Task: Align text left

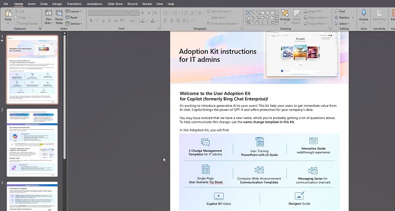Action: [x=166, y=21]
